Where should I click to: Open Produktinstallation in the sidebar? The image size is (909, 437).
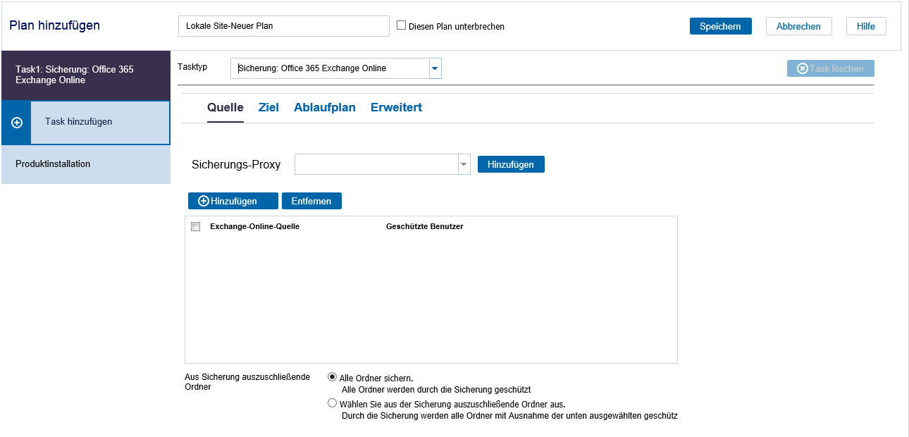point(86,164)
